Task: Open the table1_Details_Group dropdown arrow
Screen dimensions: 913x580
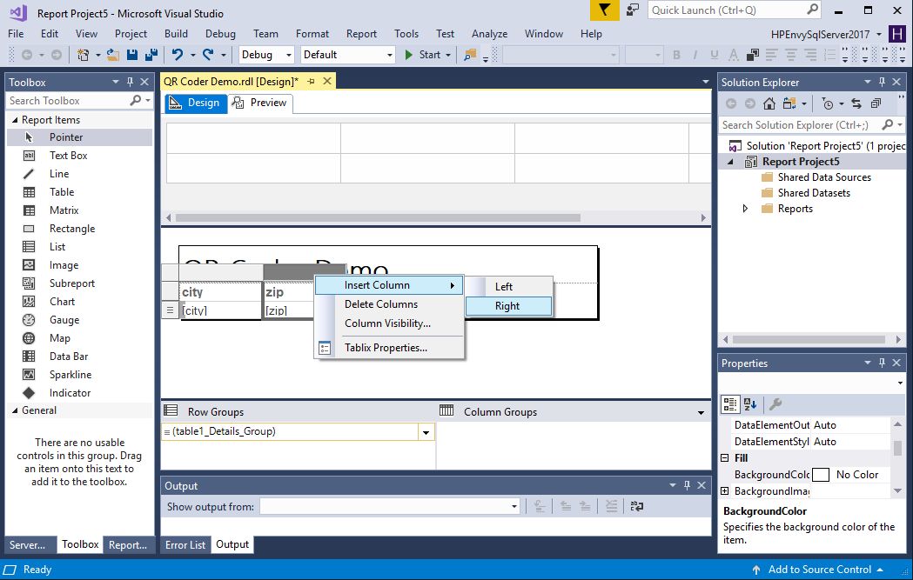Action: pyautogui.click(x=426, y=432)
